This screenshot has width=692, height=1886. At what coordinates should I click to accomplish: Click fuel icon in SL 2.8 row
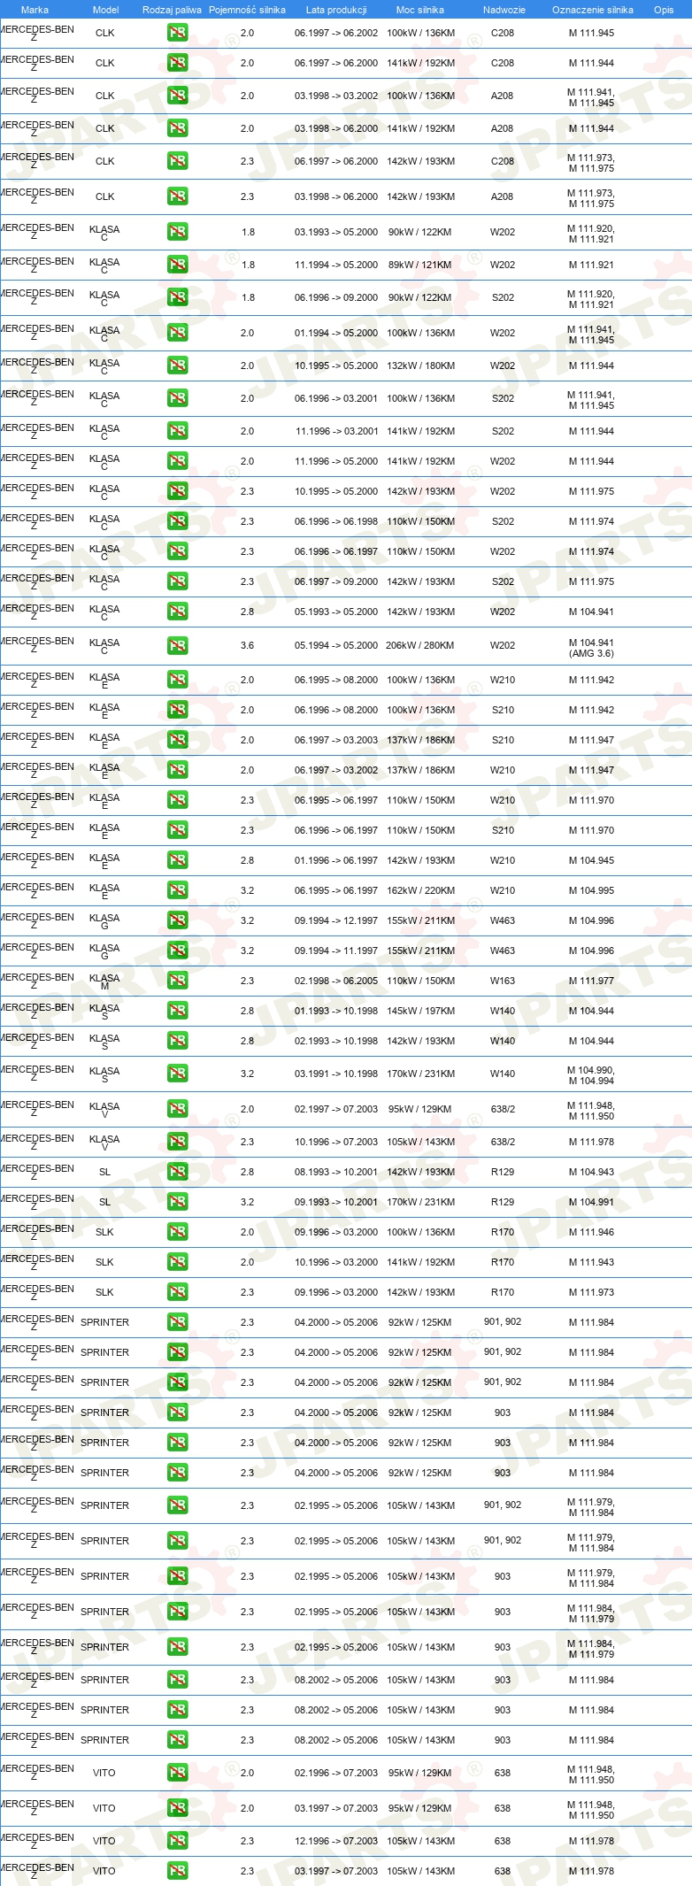[x=177, y=1172]
